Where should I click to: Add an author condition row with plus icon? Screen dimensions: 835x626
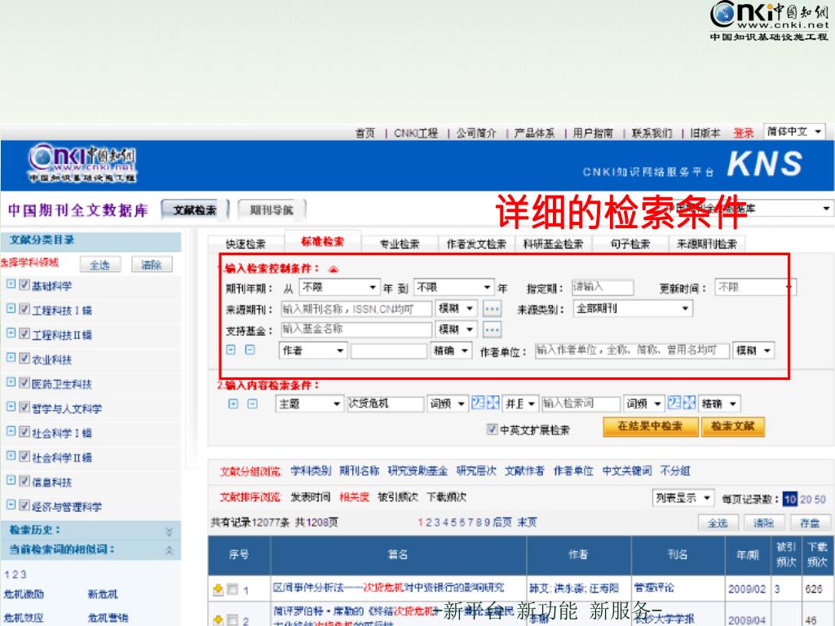[231, 350]
